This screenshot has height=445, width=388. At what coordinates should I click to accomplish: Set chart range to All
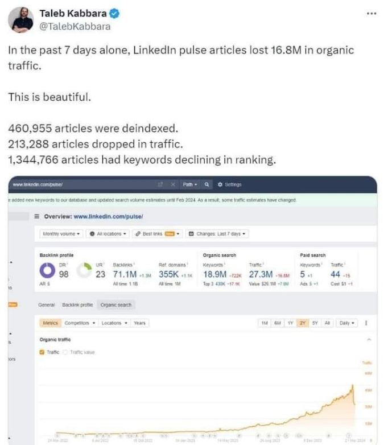[x=327, y=323]
